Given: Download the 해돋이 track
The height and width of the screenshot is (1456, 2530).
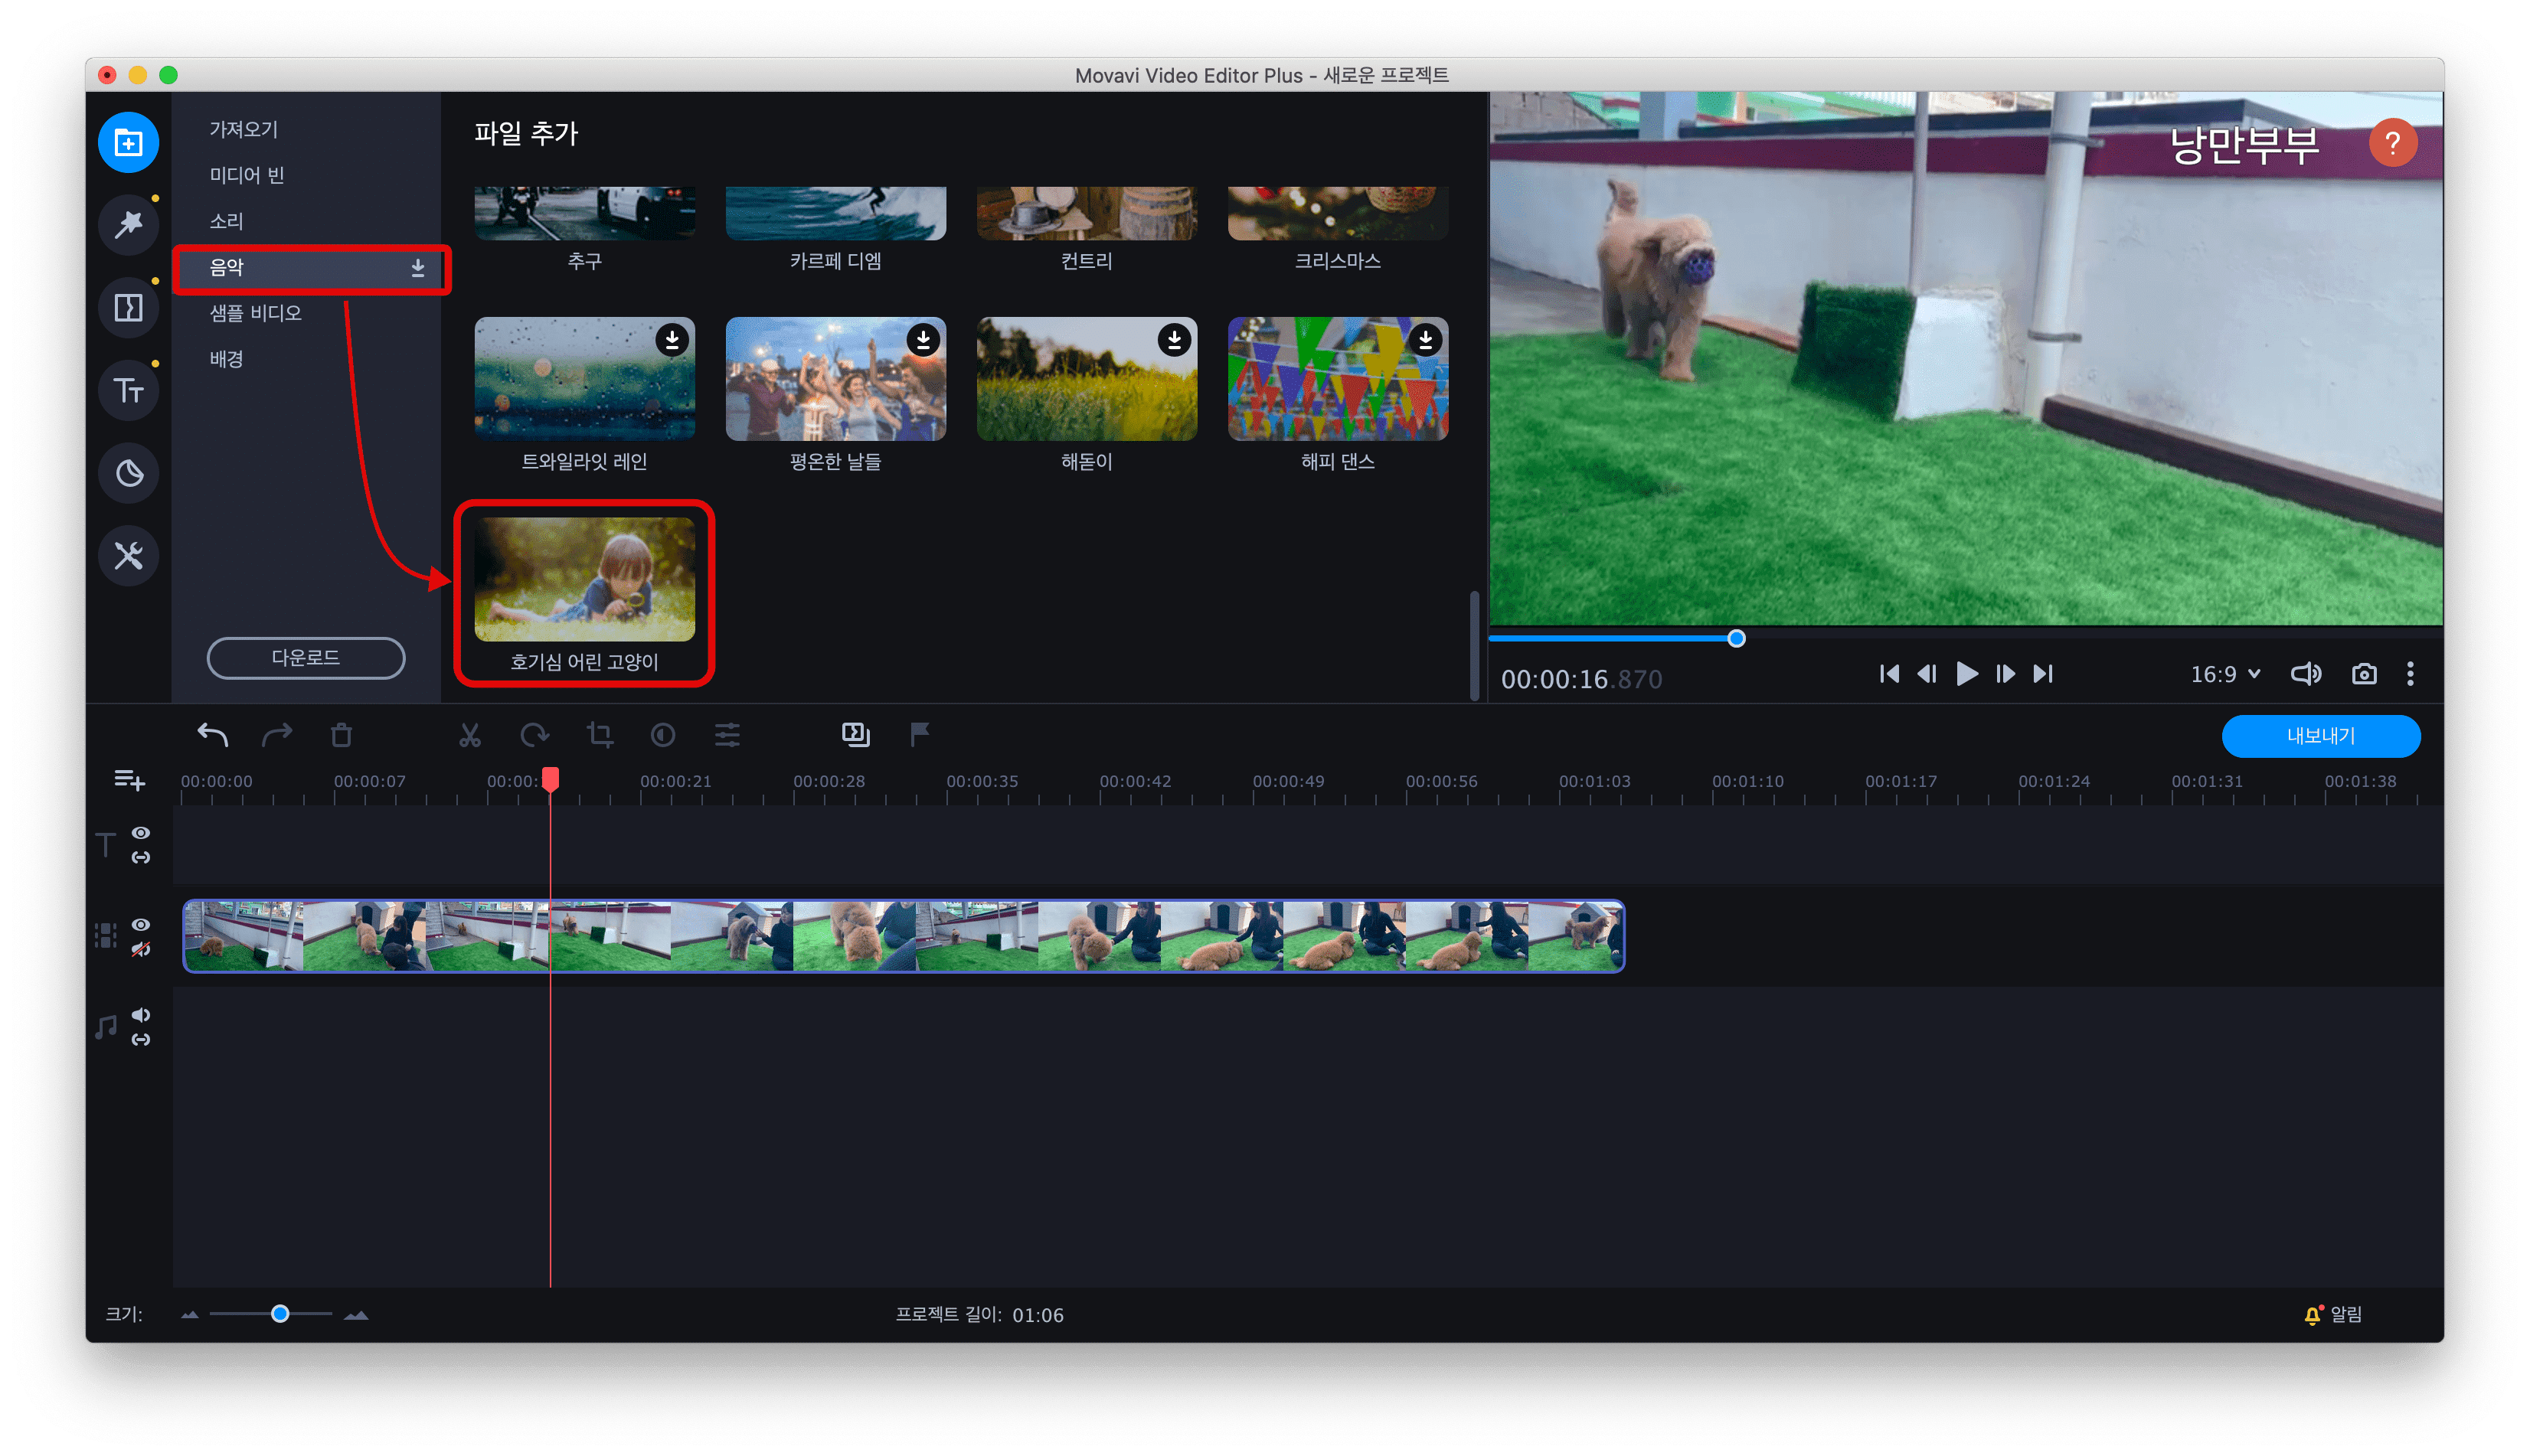Looking at the screenshot, I should (1174, 340).
